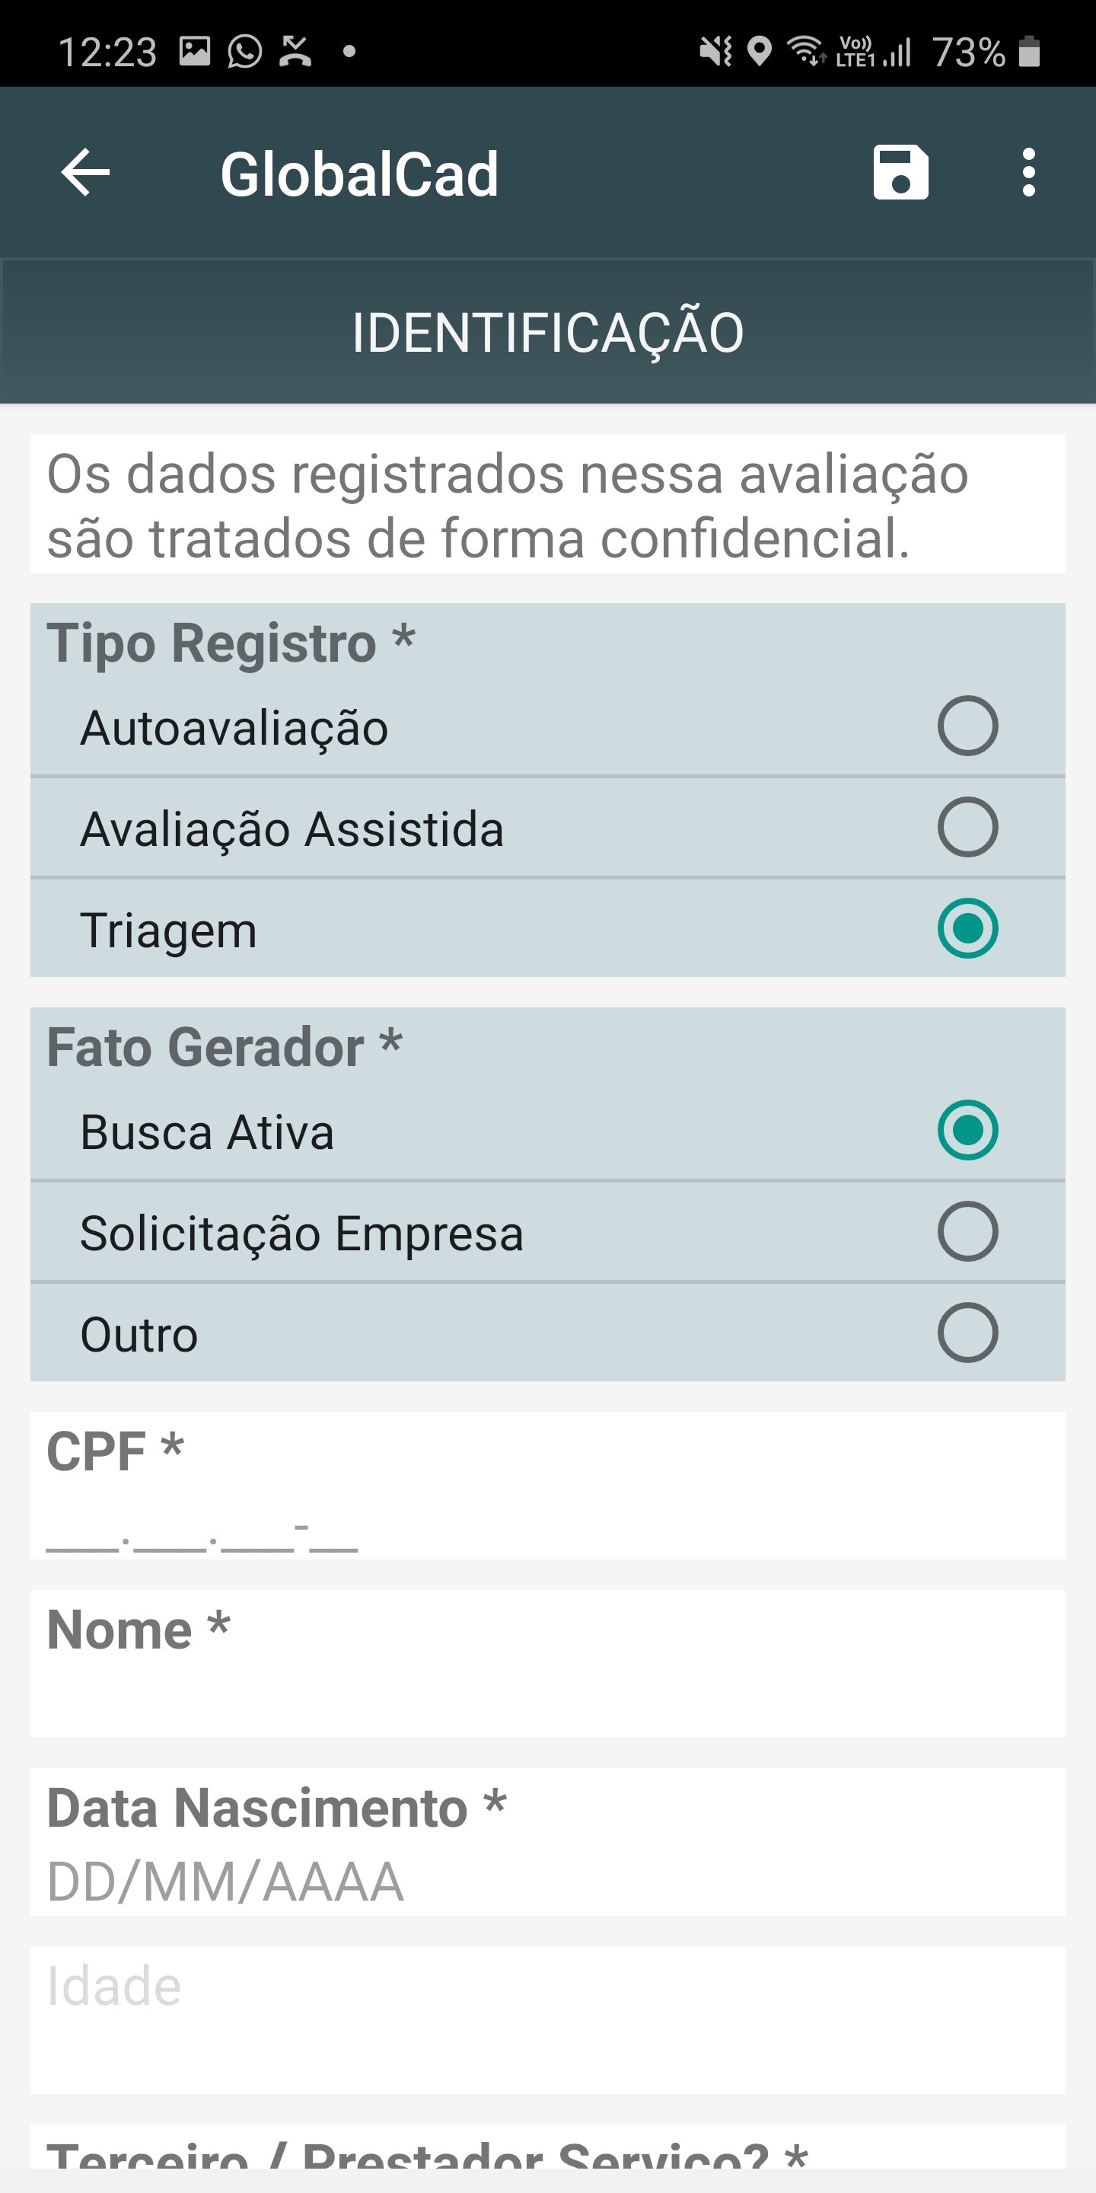Select the Autoavaliação radio option

967,726
